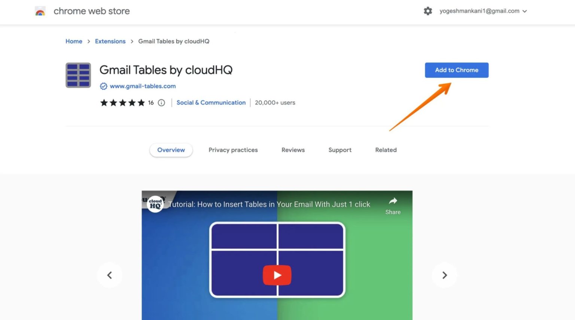Click the previous screenshot arrow
Image resolution: width=575 pixels, height=320 pixels.
click(x=109, y=275)
